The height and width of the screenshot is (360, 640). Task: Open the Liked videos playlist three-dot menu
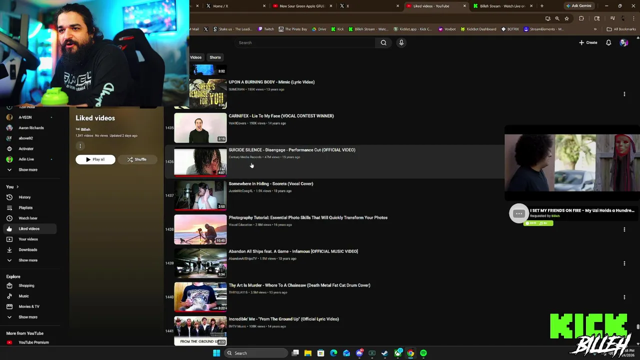coord(80,146)
